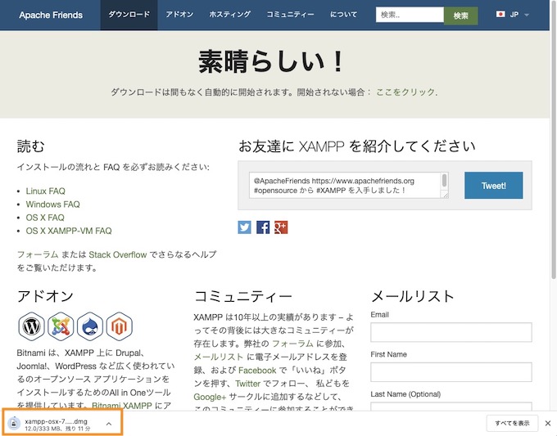Open the ダウンロード menu
Screen dimensions: 557x436
[129, 15]
